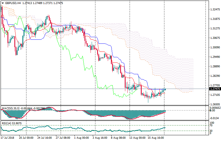Click the Ichimoku cloud's right edge
Image resolution: width=221 pixels, height=141 pixels.
pos(193,75)
